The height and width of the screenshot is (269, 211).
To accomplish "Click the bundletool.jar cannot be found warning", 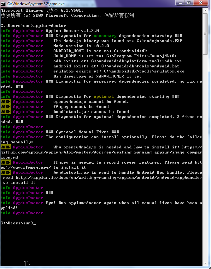I will (x=91, y=112).
